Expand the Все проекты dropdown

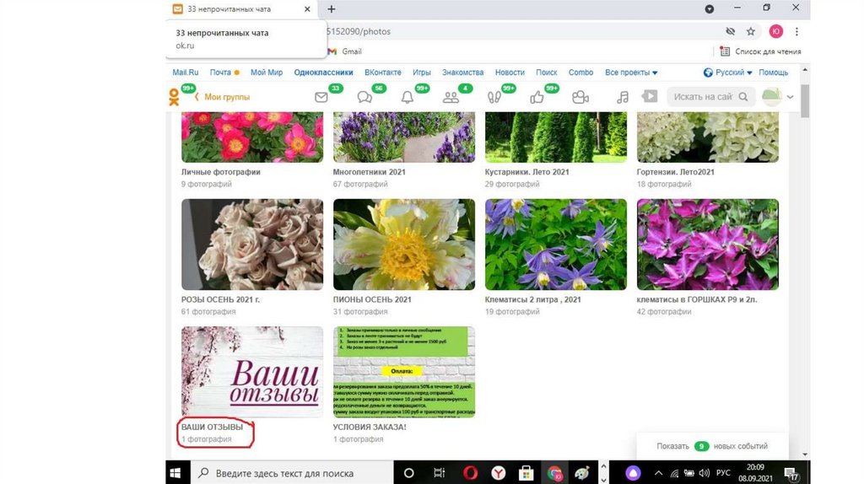point(631,73)
